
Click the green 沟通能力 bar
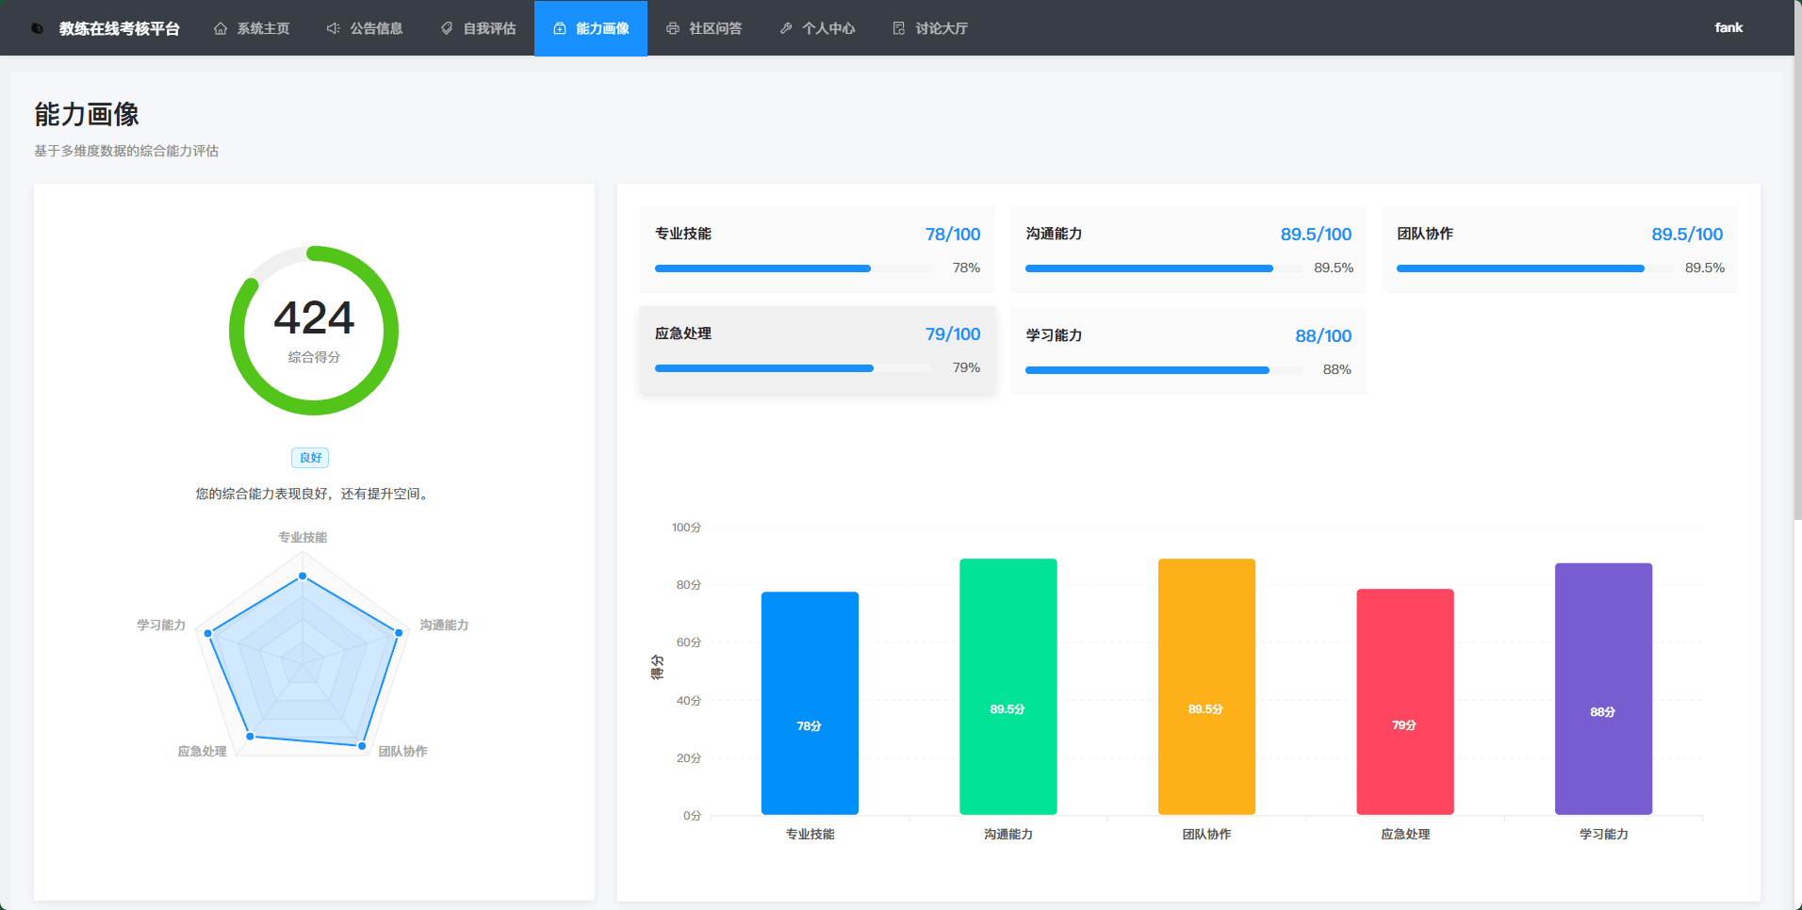pyautogui.click(x=1007, y=687)
